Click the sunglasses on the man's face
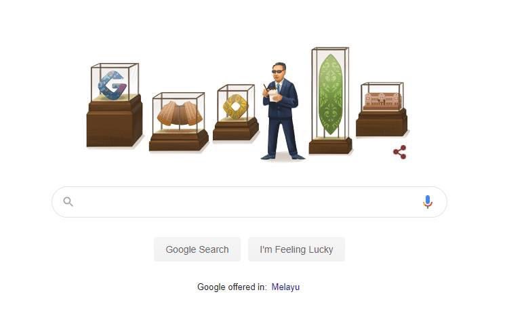Image resolution: width=505 pixels, height=328 pixels. [x=278, y=71]
